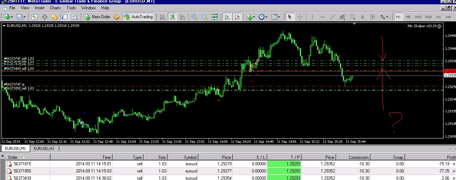456x180 pixels.
Task: Open the Arrows objects dropdown
Action: 384,16
